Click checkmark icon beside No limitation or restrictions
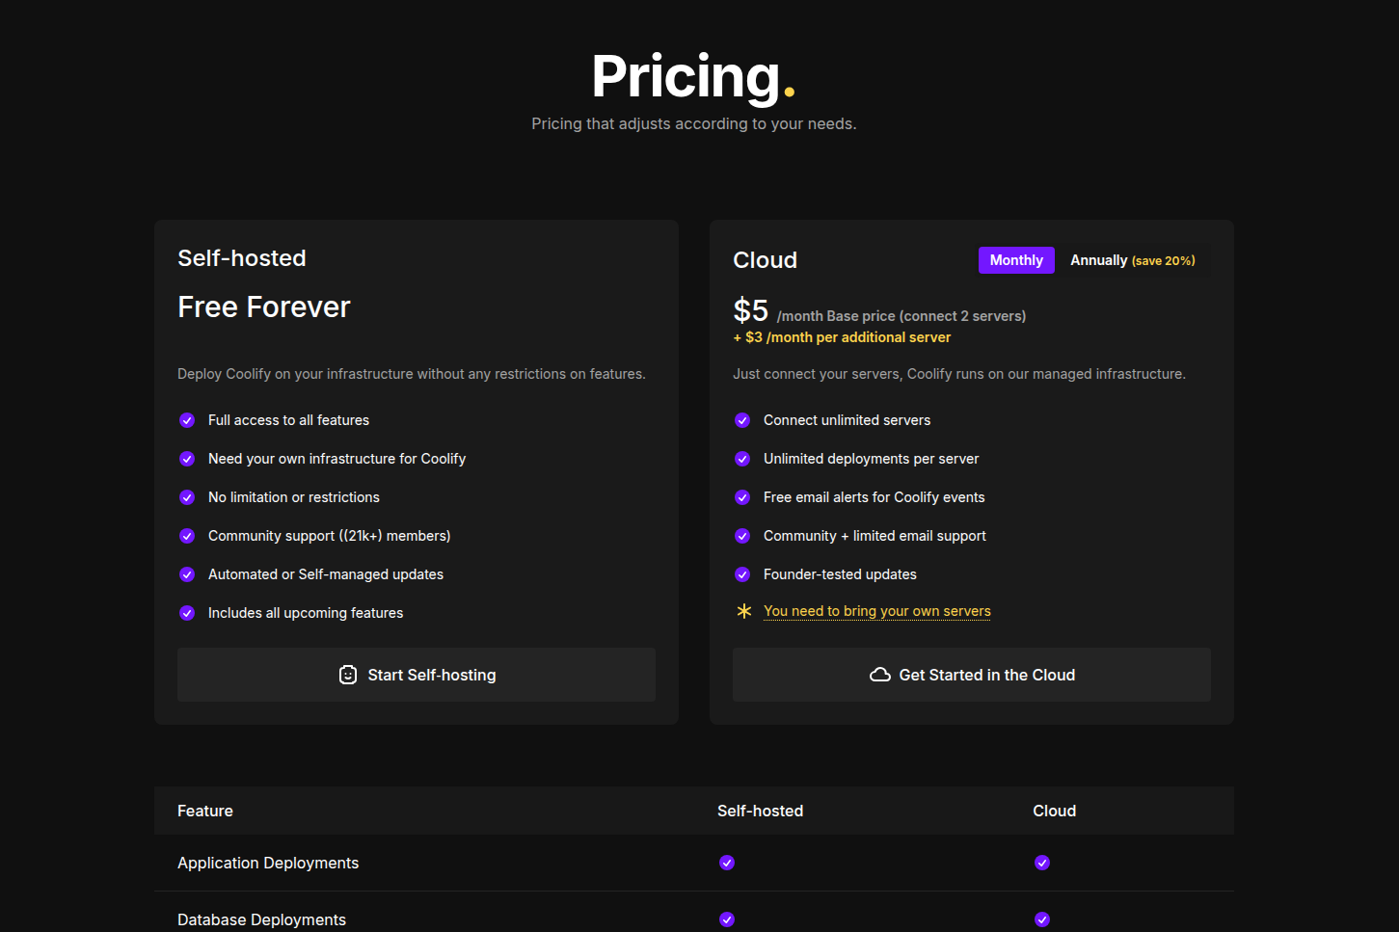1399x932 pixels. tap(187, 497)
